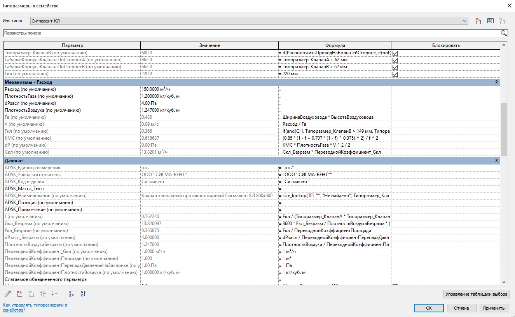Click the magnifier icon in the search field
The width and height of the screenshot is (515, 317).
tap(504, 33)
